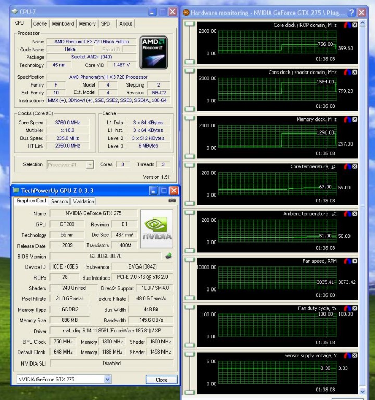Grab the top handle beside Fan speed RPM graph
Screen dimensions: 375x400
(190, 260)
